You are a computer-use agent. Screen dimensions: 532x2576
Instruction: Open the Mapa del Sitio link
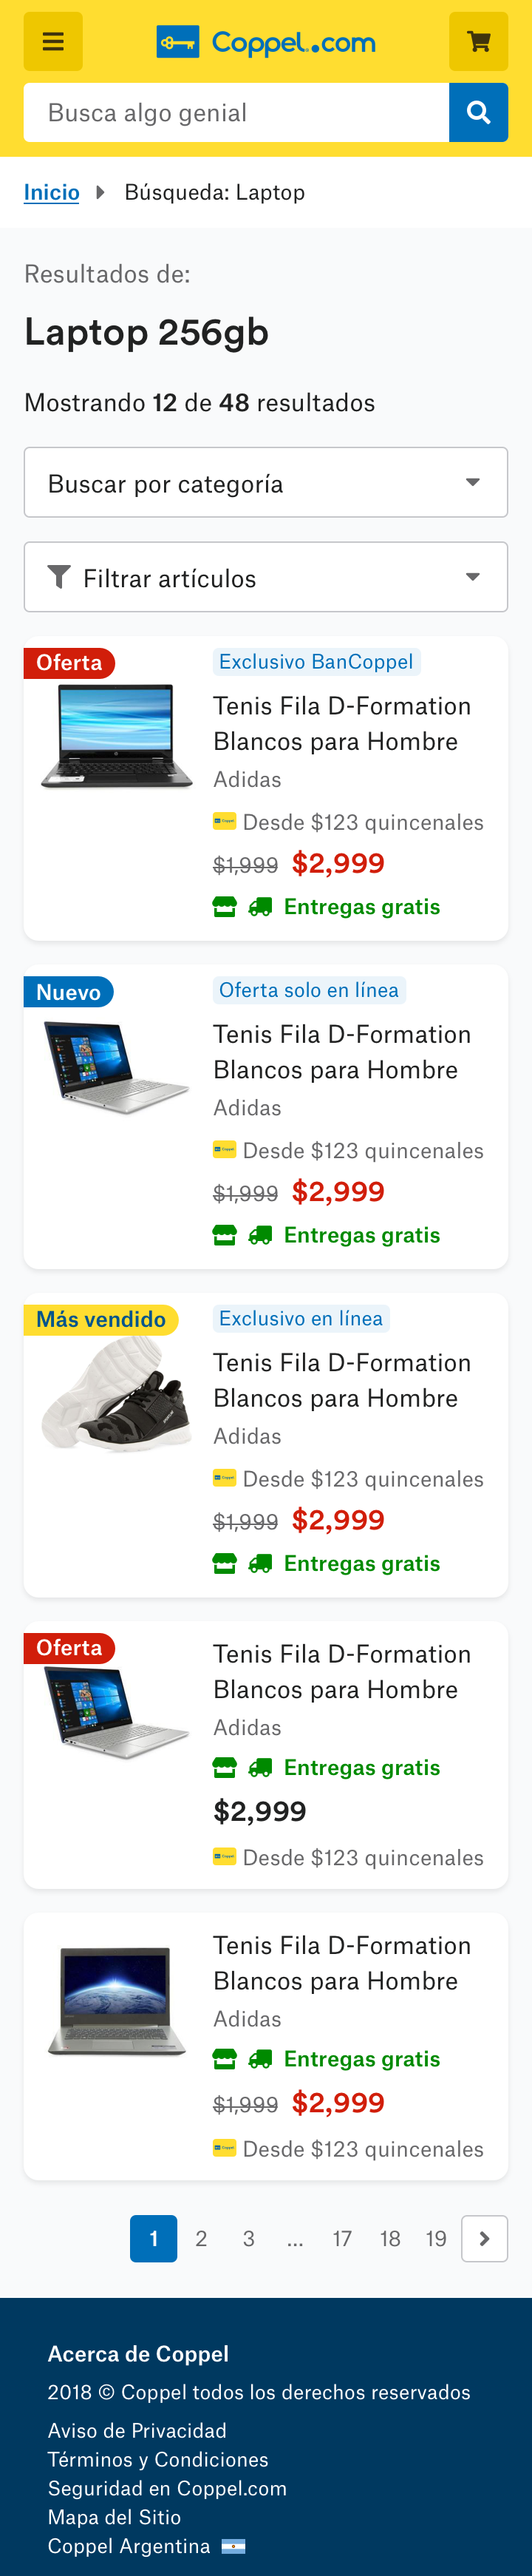pyautogui.click(x=114, y=2516)
